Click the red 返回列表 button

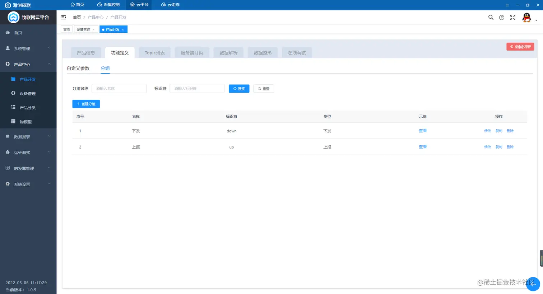[520, 47]
